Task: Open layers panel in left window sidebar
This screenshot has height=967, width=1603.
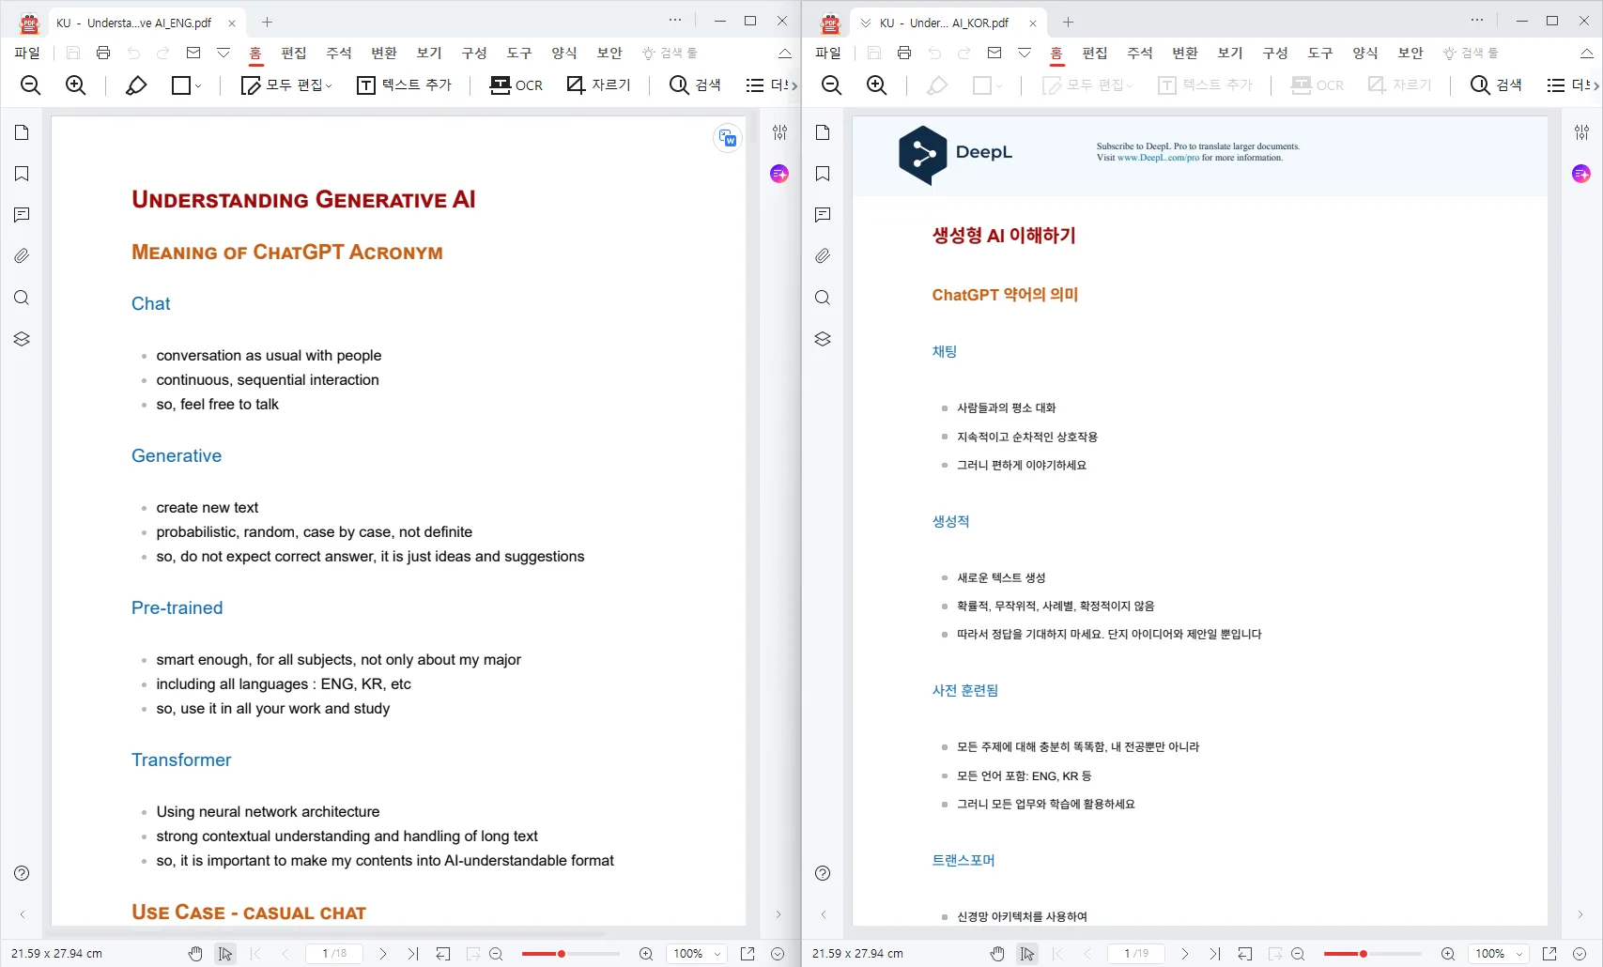Action: pos(22,339)
